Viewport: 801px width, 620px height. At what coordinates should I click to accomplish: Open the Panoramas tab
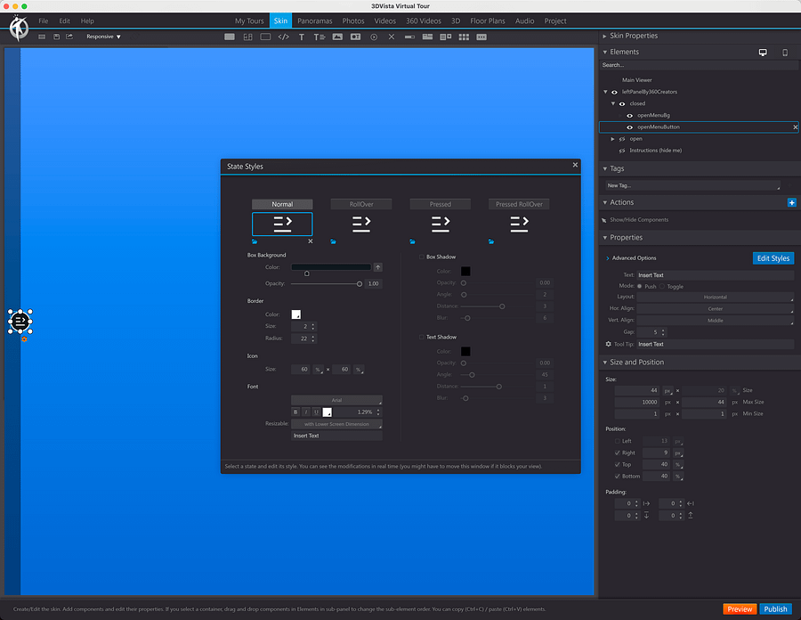coord(315,21)
